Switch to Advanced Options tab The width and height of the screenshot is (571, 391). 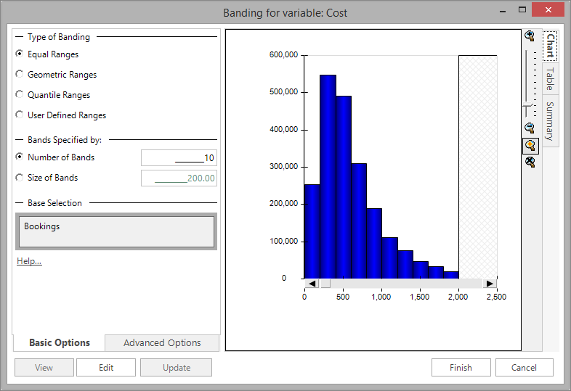click(x=162, y=343)
